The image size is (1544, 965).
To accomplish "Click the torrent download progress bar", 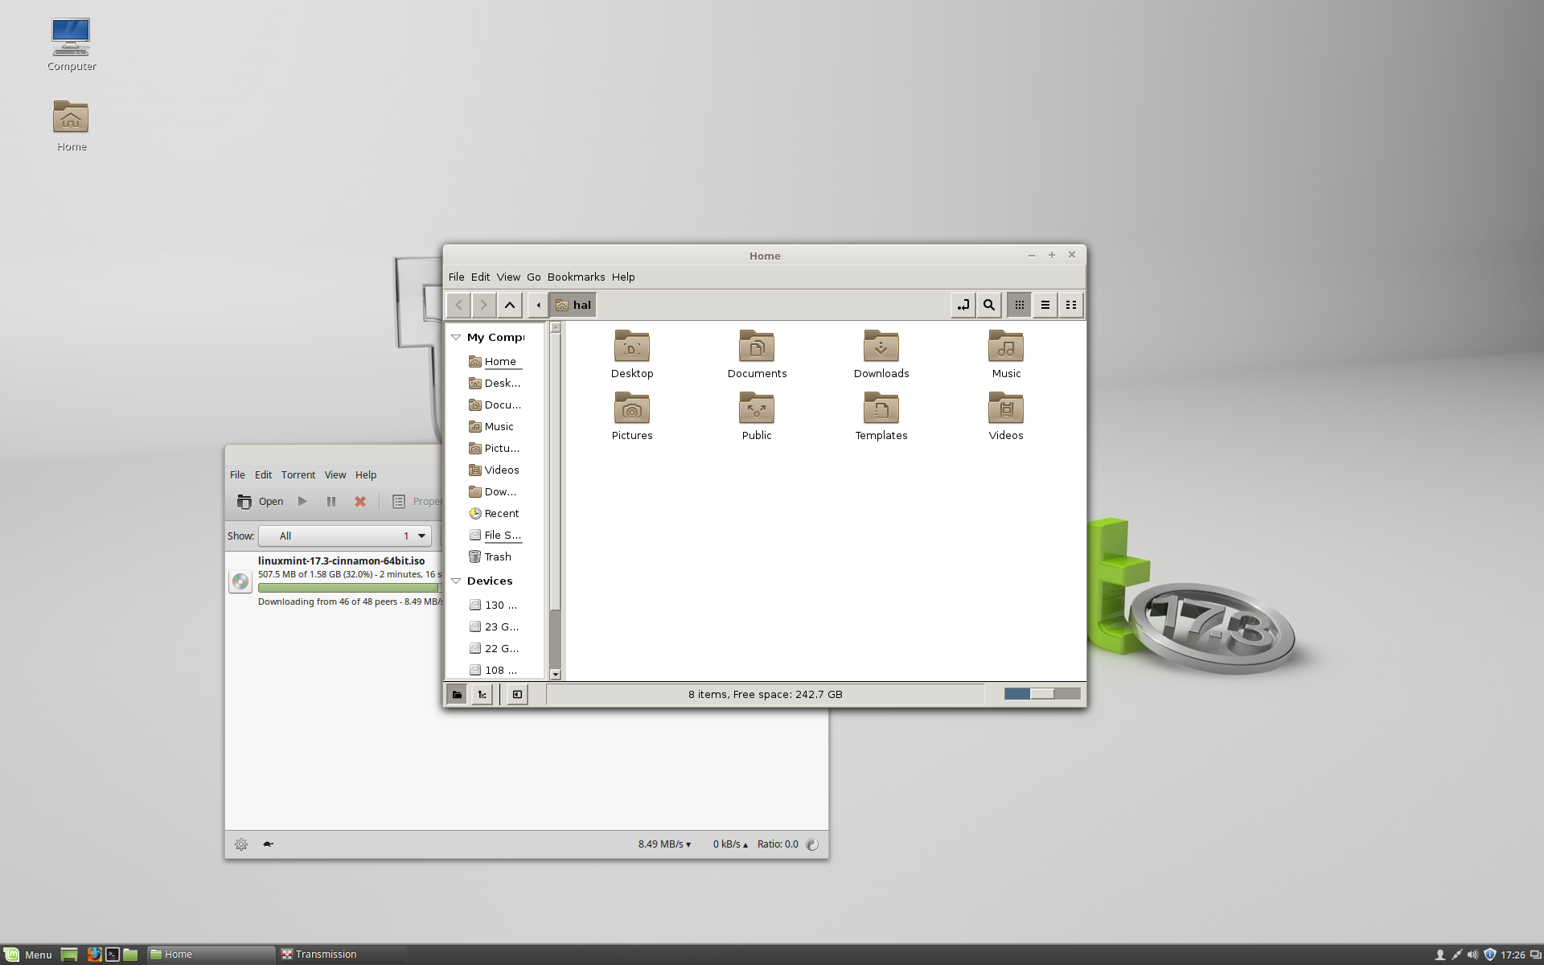I will [350, 588].
